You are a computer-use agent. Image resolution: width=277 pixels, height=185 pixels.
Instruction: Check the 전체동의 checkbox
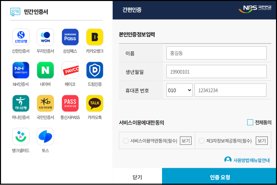point(250,122)
